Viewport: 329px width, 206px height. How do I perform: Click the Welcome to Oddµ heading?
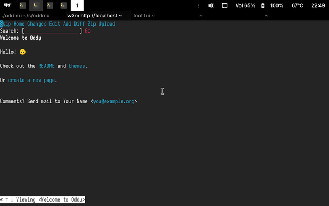tap(21, 38)
